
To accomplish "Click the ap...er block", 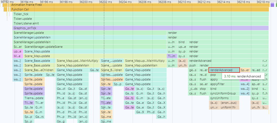I will (x=256, y=84).
